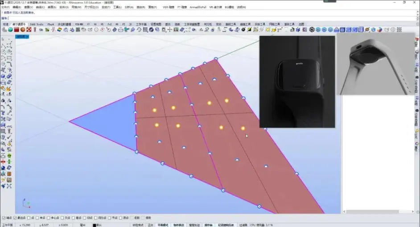This screenshot has height=227, width=420.
Task: Click the grey watch render reference image
Action: 376,64
